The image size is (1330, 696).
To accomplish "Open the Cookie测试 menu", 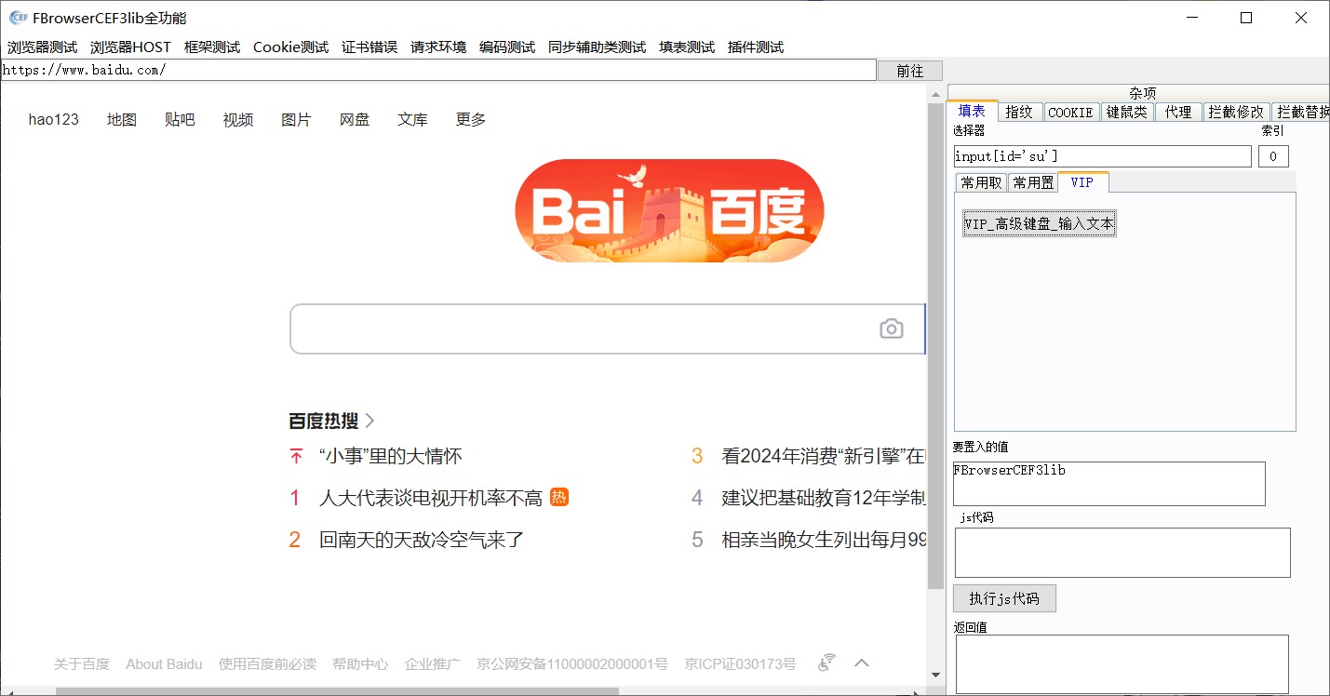I will 290,47.
